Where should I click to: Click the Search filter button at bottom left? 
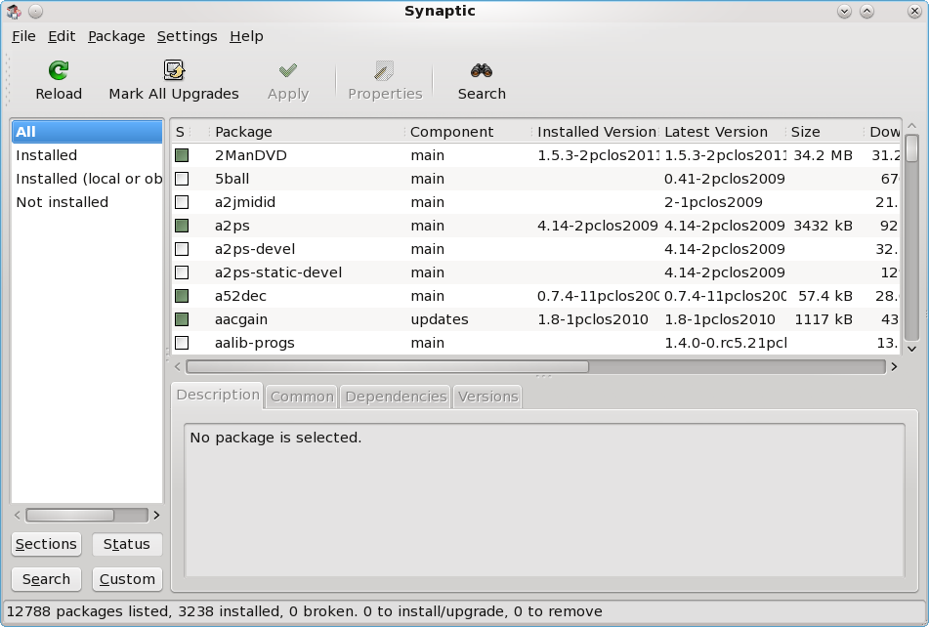pos(46,579)
